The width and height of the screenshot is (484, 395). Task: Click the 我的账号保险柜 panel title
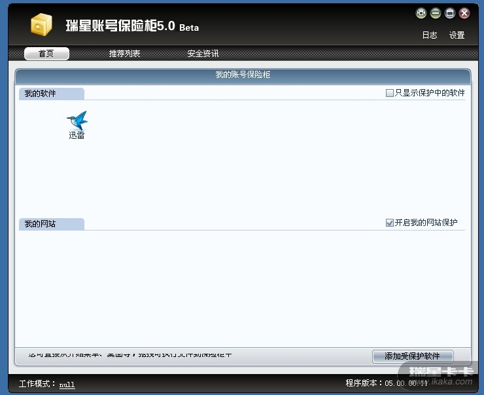tap(243, 75)
